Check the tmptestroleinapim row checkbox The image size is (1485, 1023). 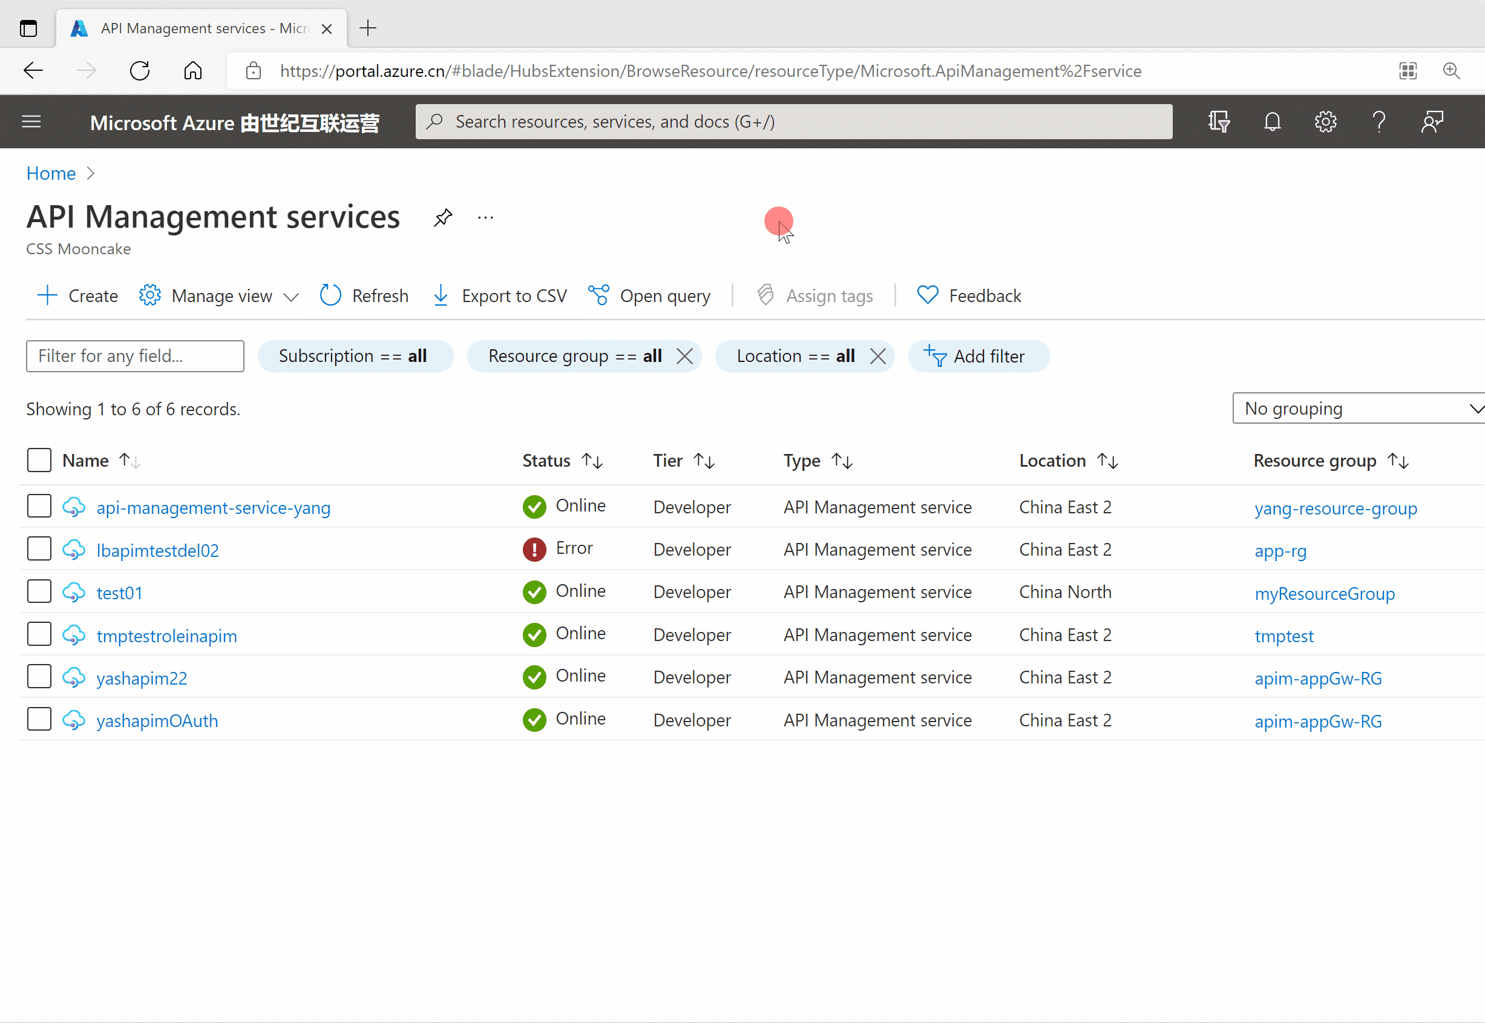coord(39,633)
